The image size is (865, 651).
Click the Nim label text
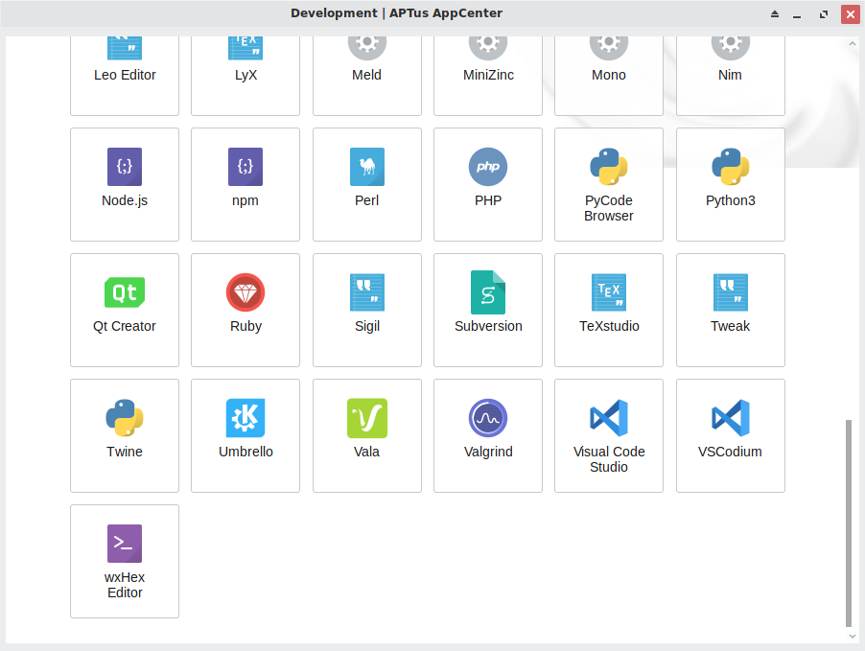pyautogui.click(x=730, y=75)
